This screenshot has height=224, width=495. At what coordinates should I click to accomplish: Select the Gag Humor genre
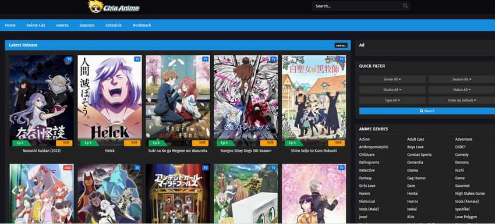pos(416,178)
